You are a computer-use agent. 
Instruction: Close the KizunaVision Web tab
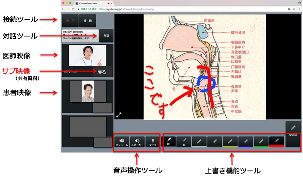111,3
